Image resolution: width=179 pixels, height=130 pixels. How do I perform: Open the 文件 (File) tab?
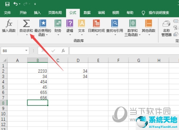pos(7,13)
